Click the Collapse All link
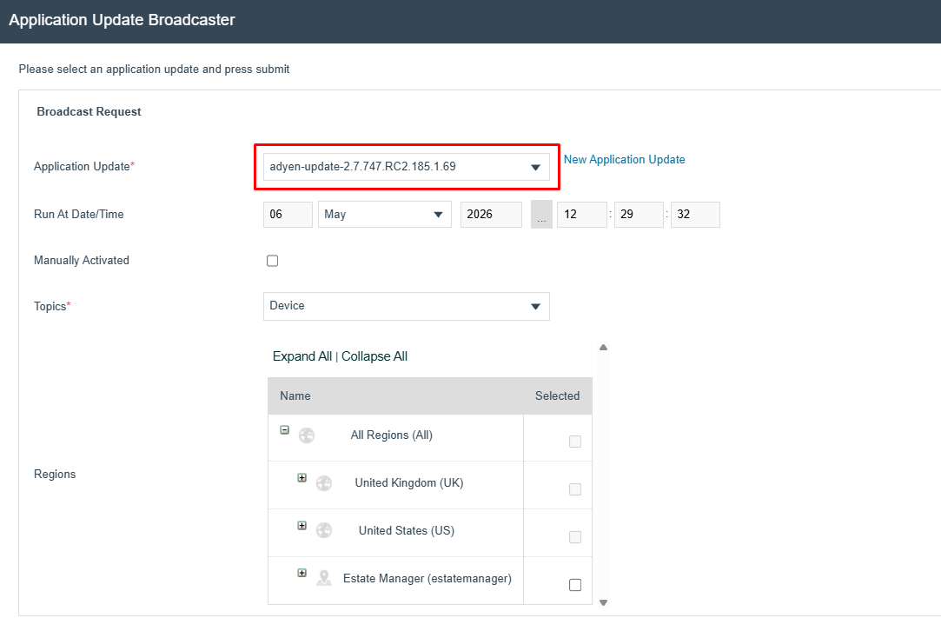This screenshot has height=618, width=941. pos(374,356)
